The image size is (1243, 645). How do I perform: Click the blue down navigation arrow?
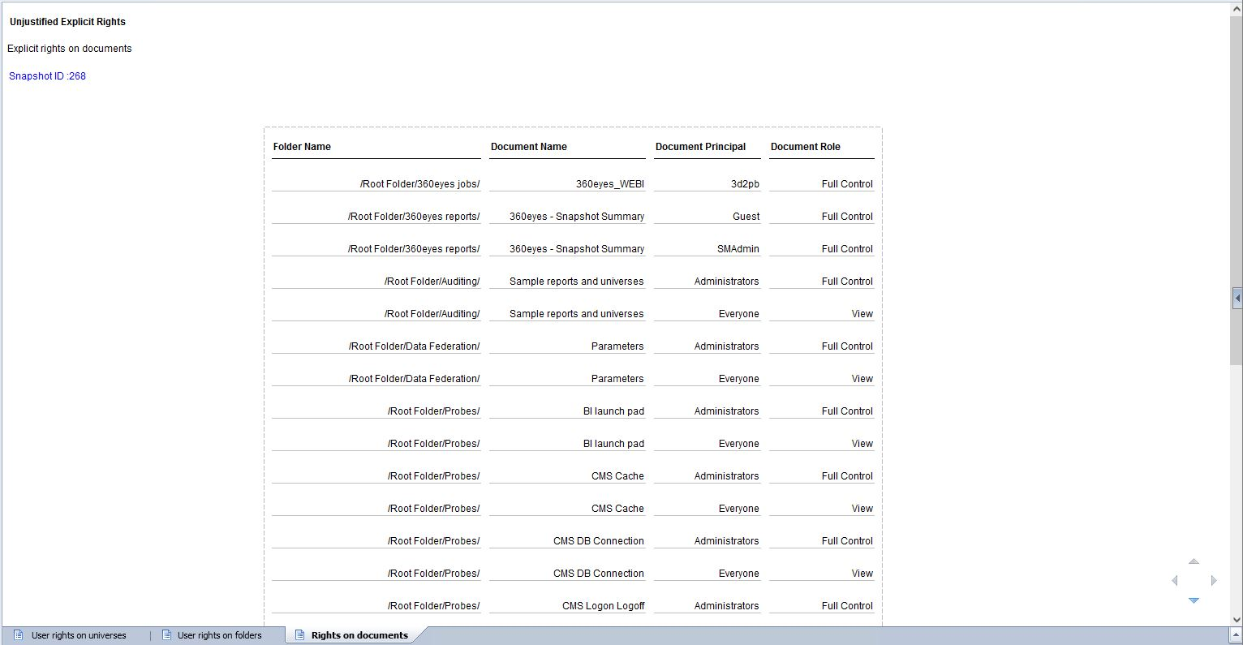click(x=1194, y=600)
